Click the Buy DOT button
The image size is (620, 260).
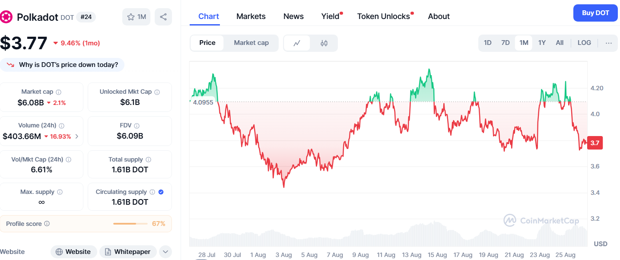click(595, 13)
